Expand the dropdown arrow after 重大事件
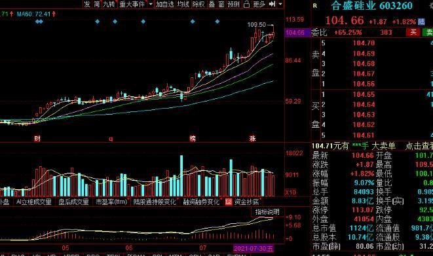This screenshot has width=433, height=256. point(151,4)
